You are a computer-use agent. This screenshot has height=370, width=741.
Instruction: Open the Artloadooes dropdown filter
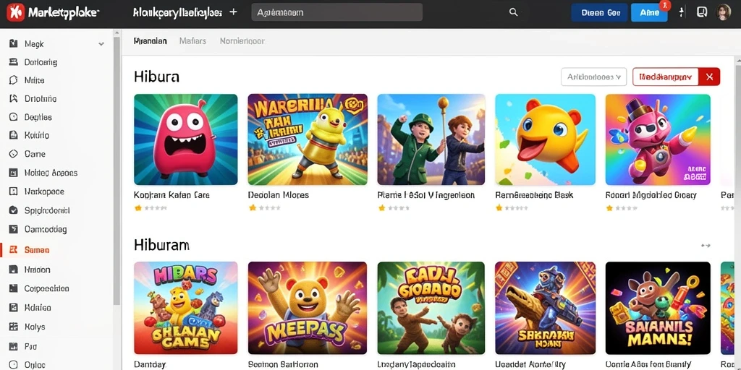593,77
